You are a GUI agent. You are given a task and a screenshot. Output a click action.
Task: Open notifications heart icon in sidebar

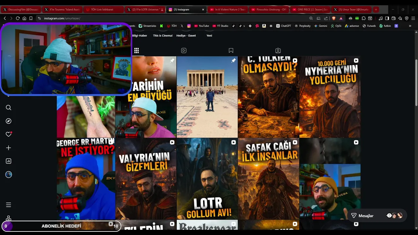coord(8,134)
